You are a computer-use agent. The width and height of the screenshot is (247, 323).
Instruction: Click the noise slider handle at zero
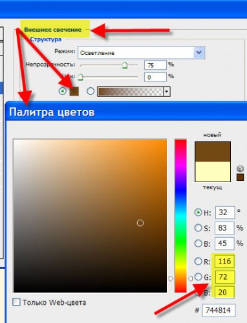[x=80, y=77]
